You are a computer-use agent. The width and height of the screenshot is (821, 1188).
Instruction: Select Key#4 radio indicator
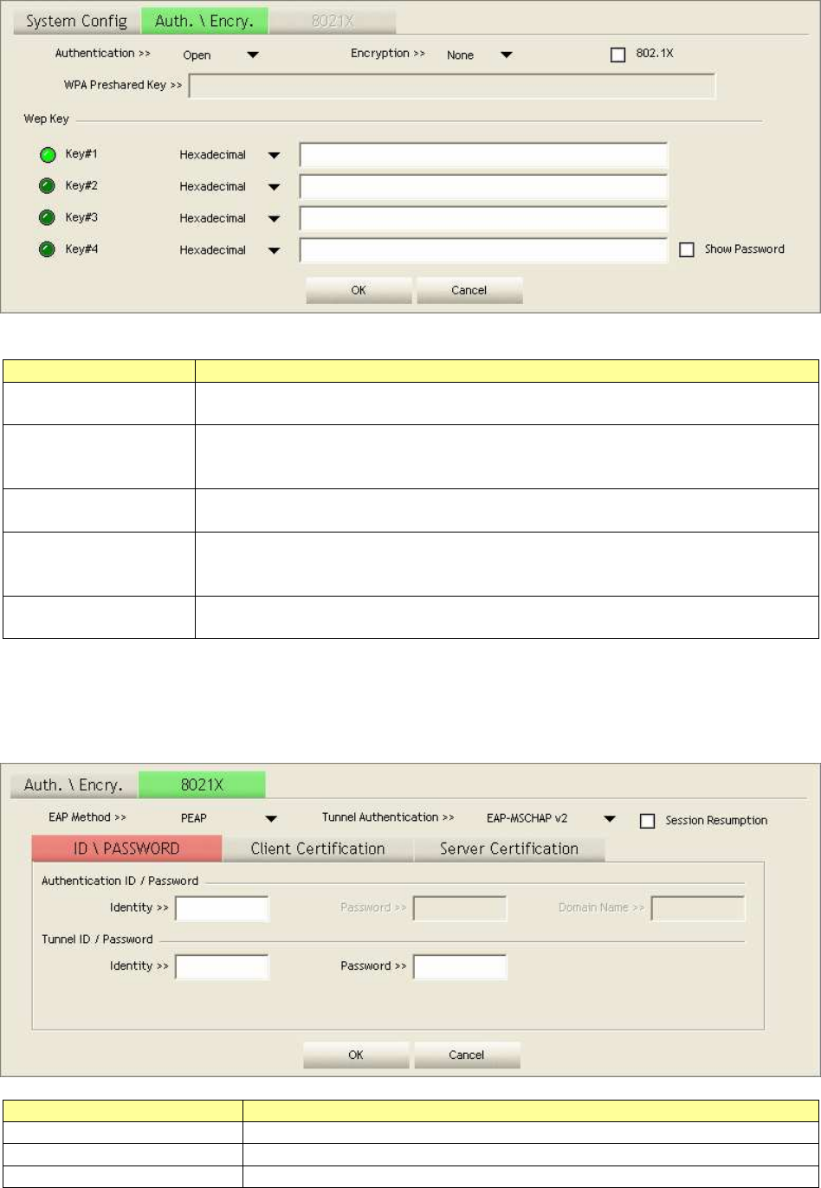coord(48,249)
